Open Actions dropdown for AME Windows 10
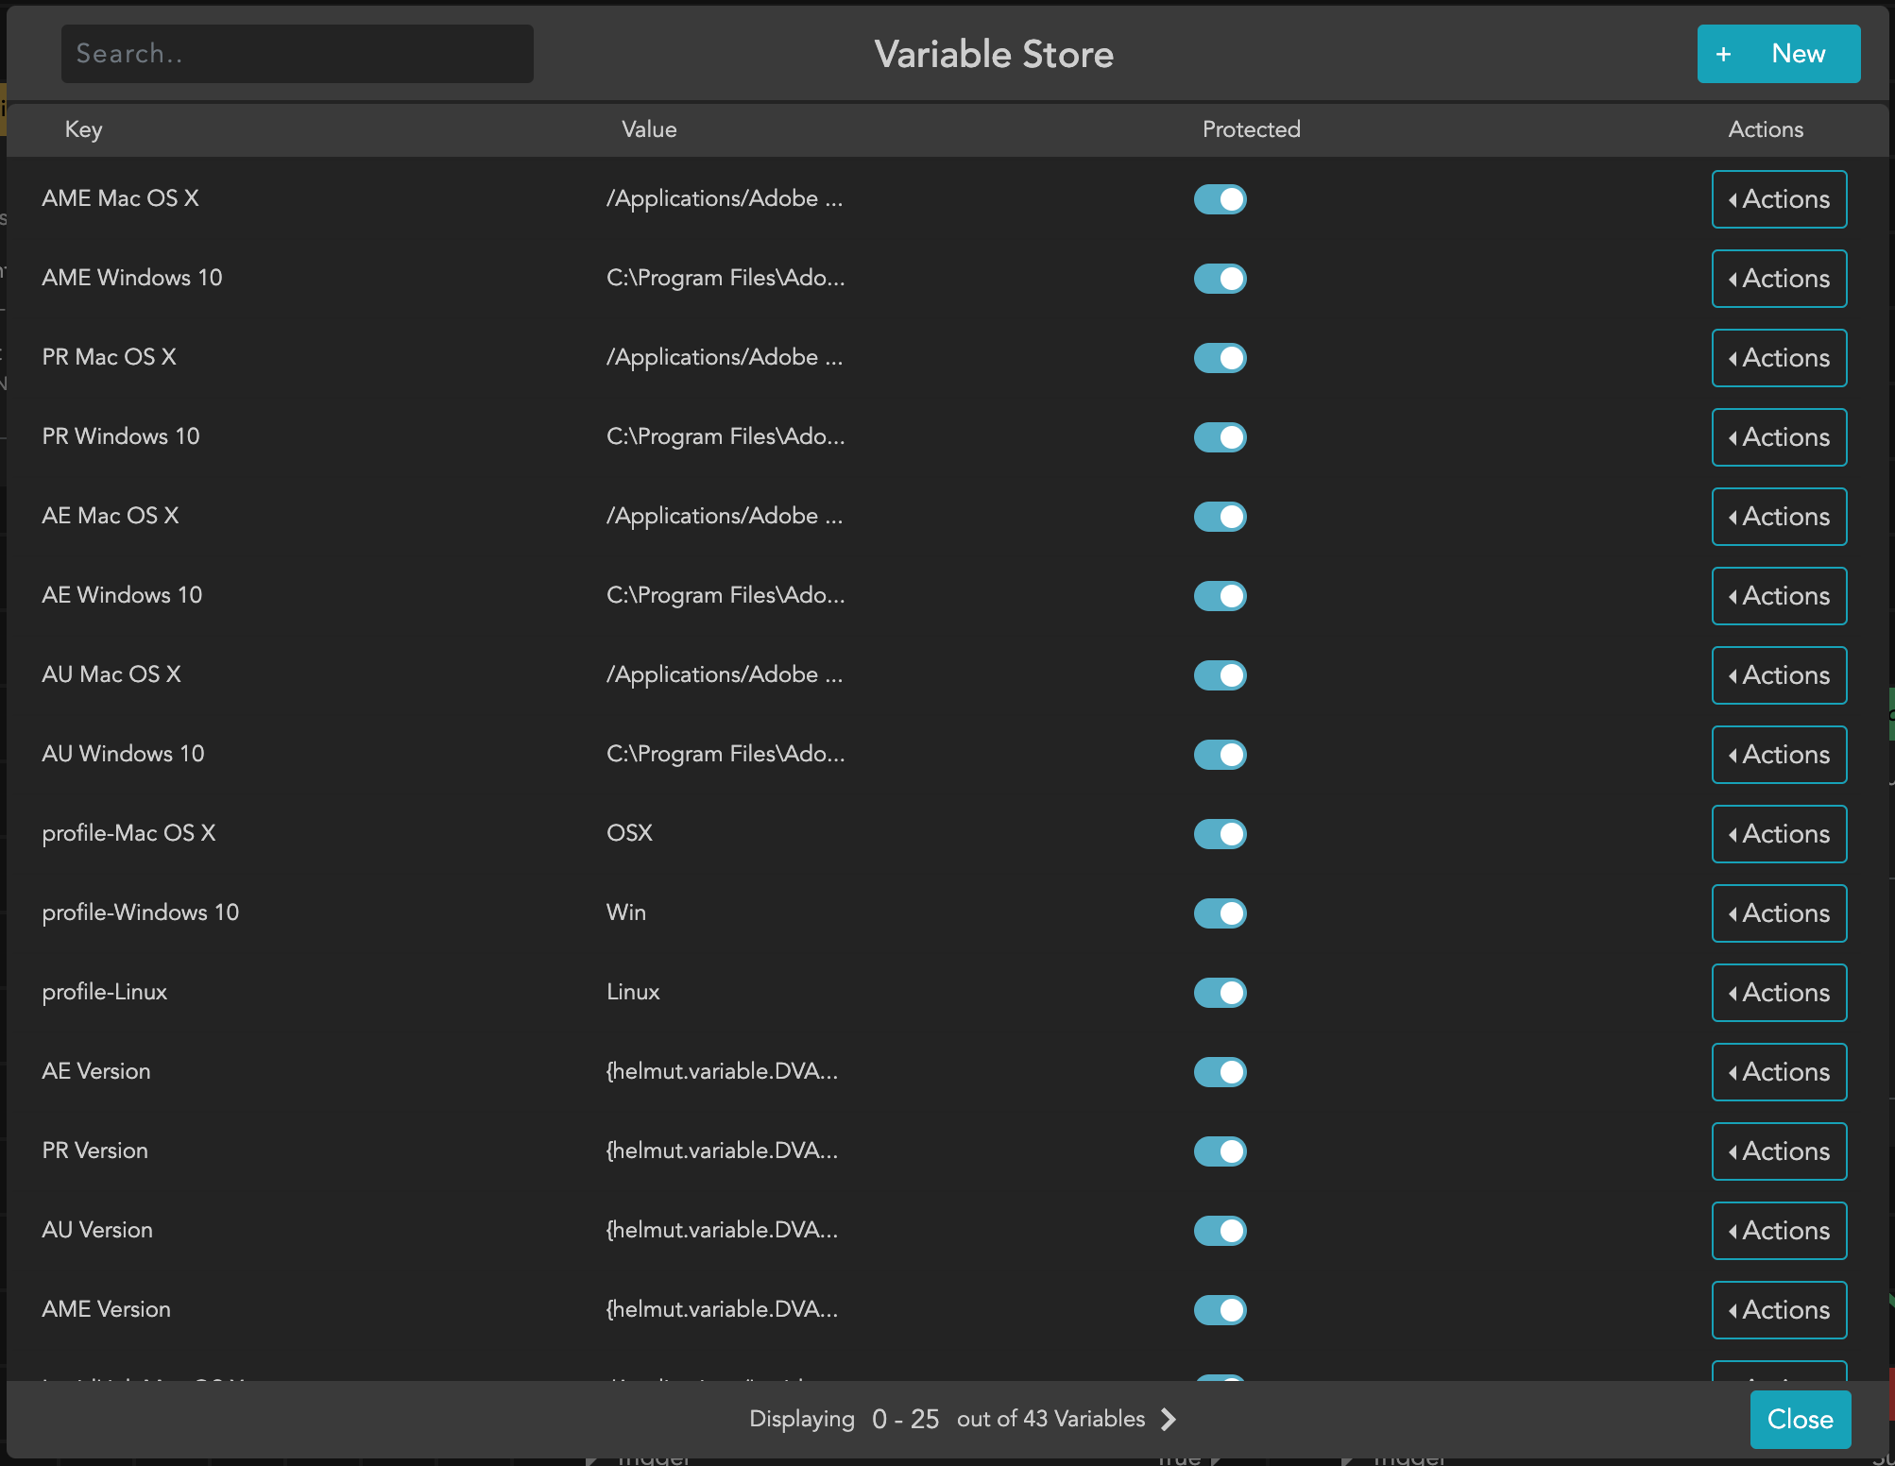The height and width of the screenshot is (1466, 1895). pyautogui.click(x=1779, y=279)
